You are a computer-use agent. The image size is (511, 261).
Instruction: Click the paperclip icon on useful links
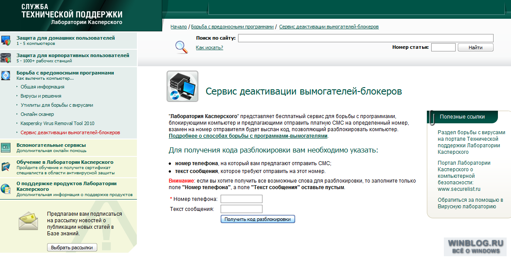432,118
